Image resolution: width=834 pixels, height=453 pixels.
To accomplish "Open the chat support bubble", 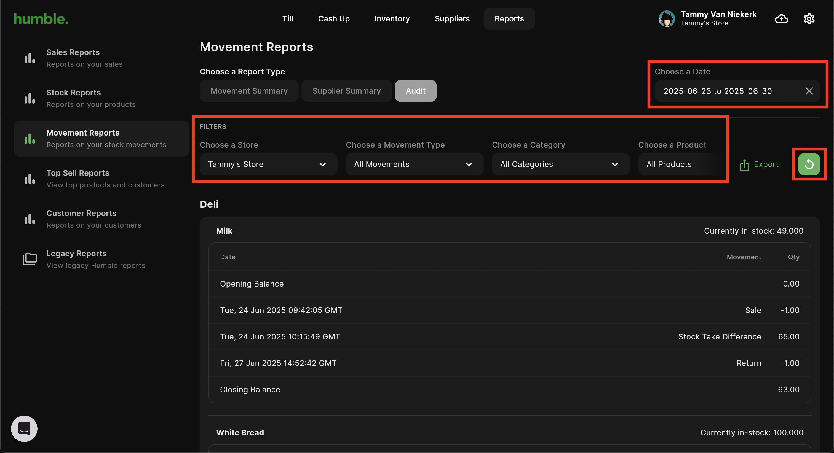I will tap(24, 429).
